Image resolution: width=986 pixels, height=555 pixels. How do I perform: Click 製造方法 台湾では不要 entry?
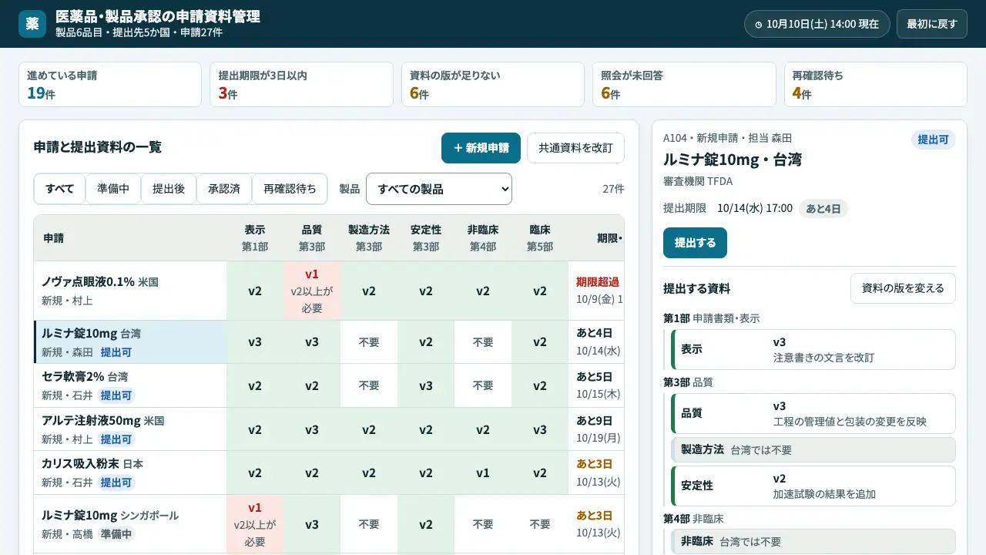click(813, 449)
